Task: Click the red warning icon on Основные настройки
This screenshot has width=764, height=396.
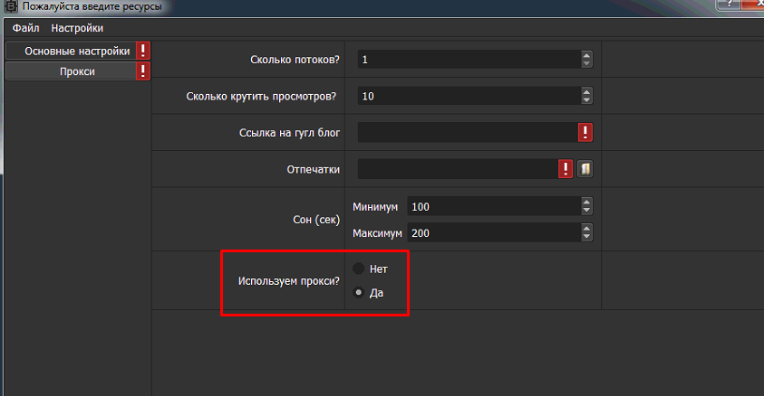Action: [143, 52]
